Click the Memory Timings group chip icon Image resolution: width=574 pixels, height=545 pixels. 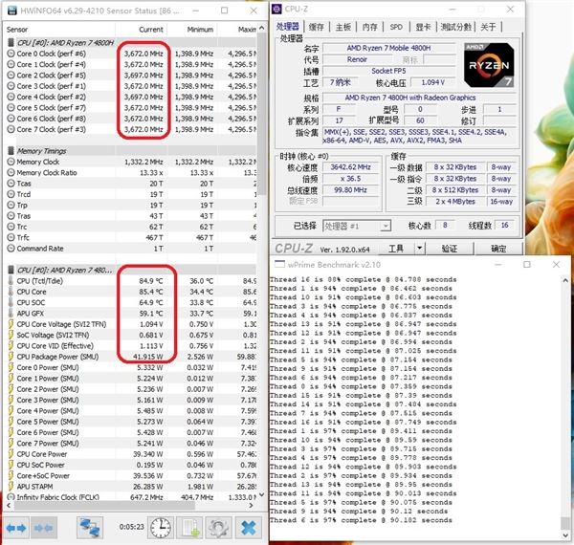tap(11, 151)
